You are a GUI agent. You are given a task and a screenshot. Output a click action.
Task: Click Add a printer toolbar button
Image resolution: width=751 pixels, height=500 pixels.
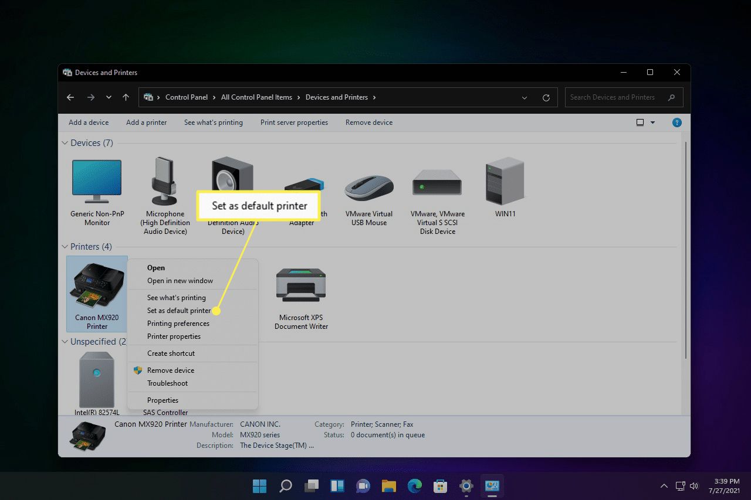pos(147,123)
